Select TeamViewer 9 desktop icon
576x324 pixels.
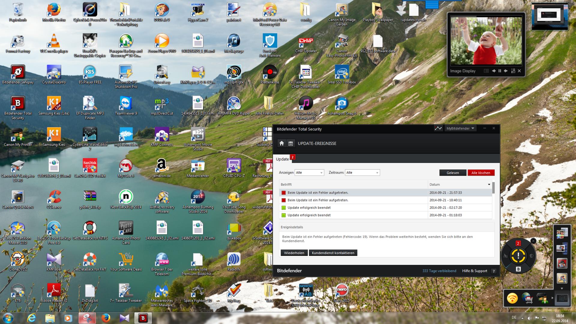126,106
